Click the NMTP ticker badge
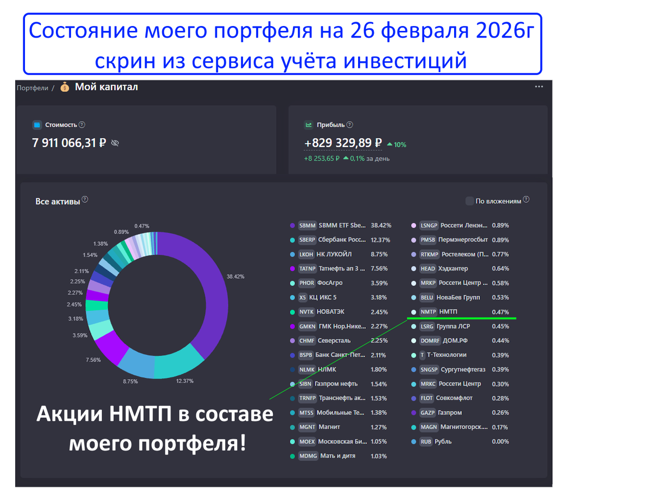Image resolution: width=651 pixels, height=499 pixels. [429, 312]
